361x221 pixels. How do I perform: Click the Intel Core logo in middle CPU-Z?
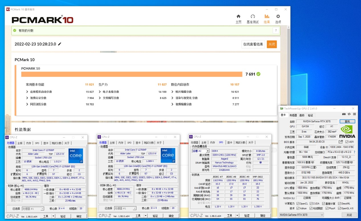pos(168,156)
